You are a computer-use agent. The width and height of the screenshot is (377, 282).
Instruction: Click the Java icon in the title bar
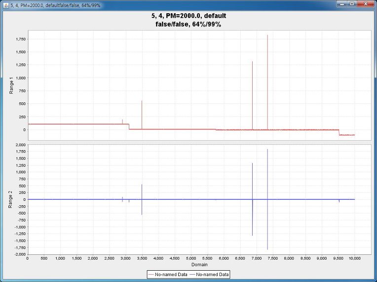pos(6,5)
